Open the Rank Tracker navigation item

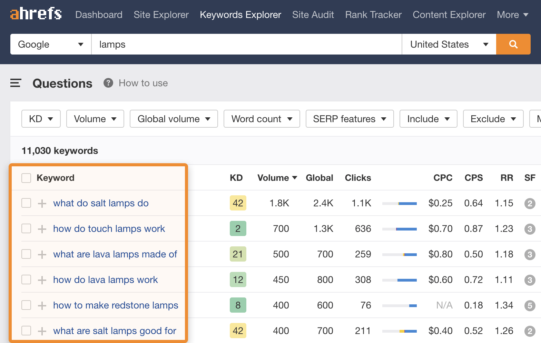click(x=373, y=15)
